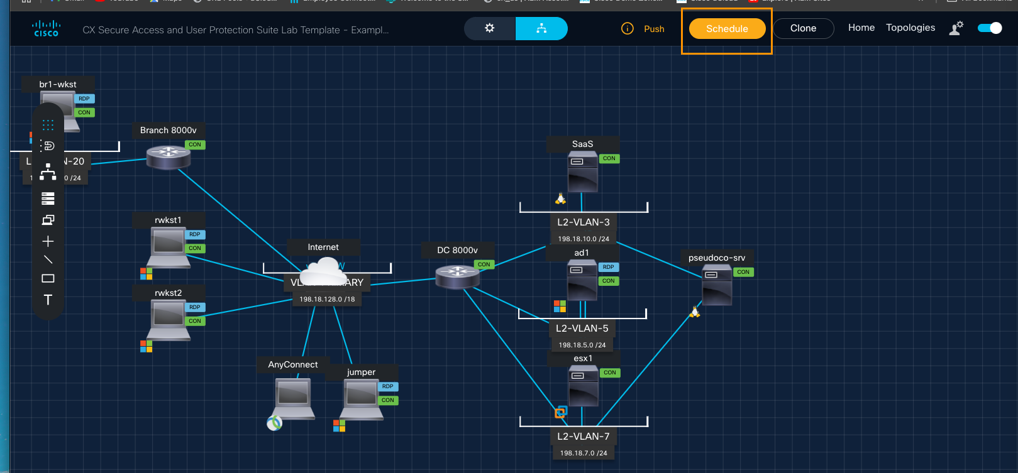This screenshot has width=1018, height=473.
Task: Click the L2-VLAN-7 label
Action: point(584,436)
